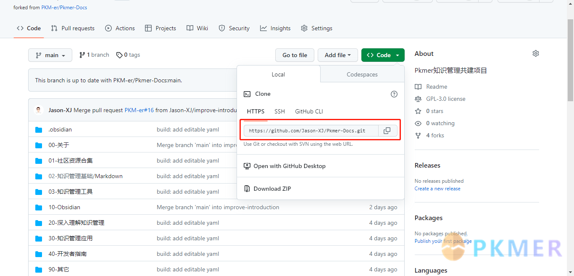Screen dimensions: 574x276
Task: Open the 10-Obsidian folder
Action: click(64, 207)
